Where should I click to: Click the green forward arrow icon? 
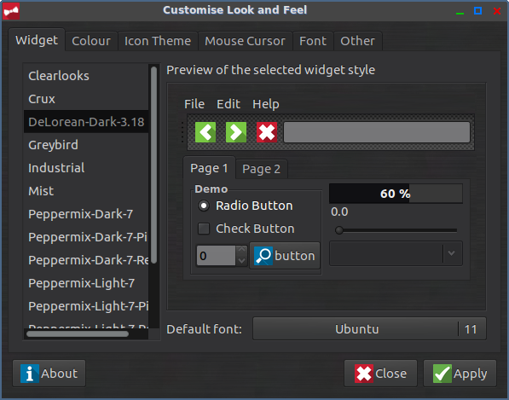(x=236, y=132)
